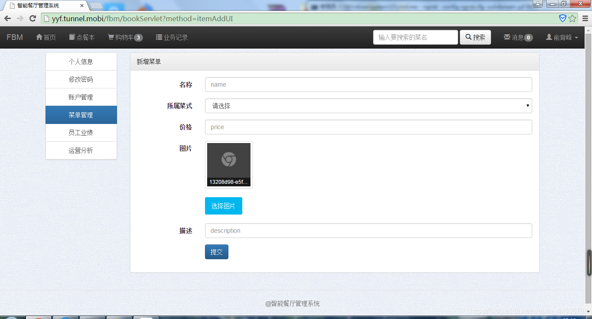The height and width of the screenshot is (319, 592).
Task: Open a new browser tab
Action: pyautogui.click(x=96, y=6)
